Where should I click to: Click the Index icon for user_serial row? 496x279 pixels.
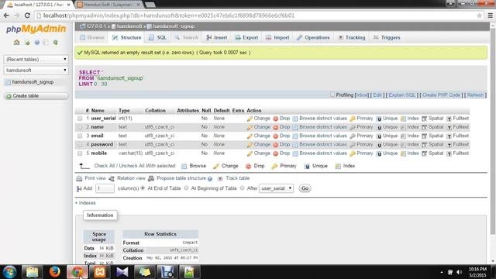[403, 119]
